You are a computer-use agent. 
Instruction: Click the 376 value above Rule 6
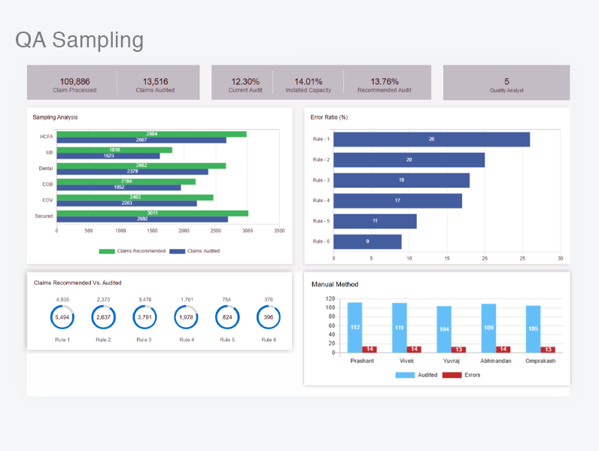tap(269, 299)
